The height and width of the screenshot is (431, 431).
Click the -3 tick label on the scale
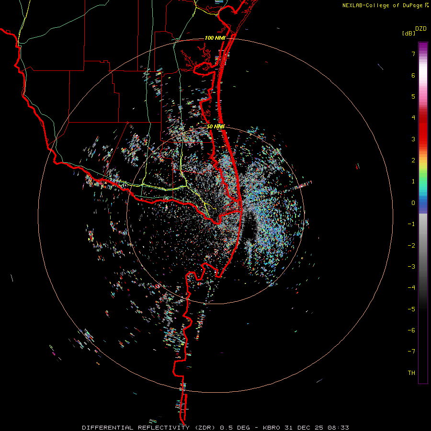coord(411,267)
